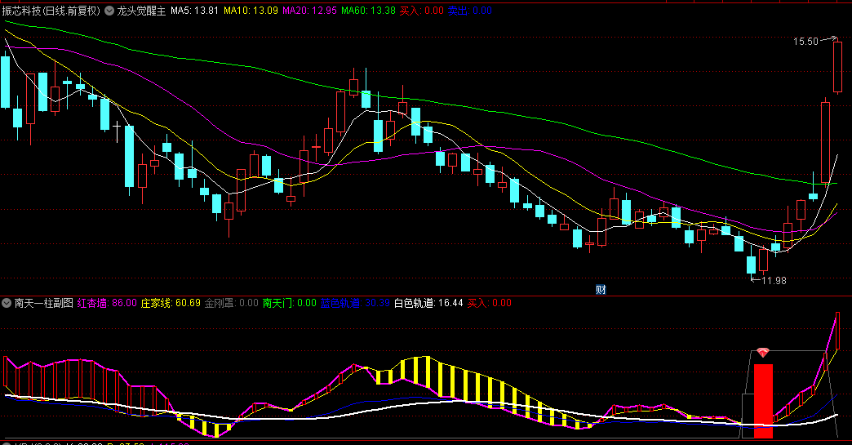Click the 金刚罩: 0.00 value
The width and height of the screenshot is (852, 445).
point(232,303)
